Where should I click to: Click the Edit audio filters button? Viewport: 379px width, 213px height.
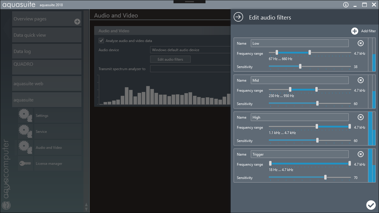tap(170, 59)
